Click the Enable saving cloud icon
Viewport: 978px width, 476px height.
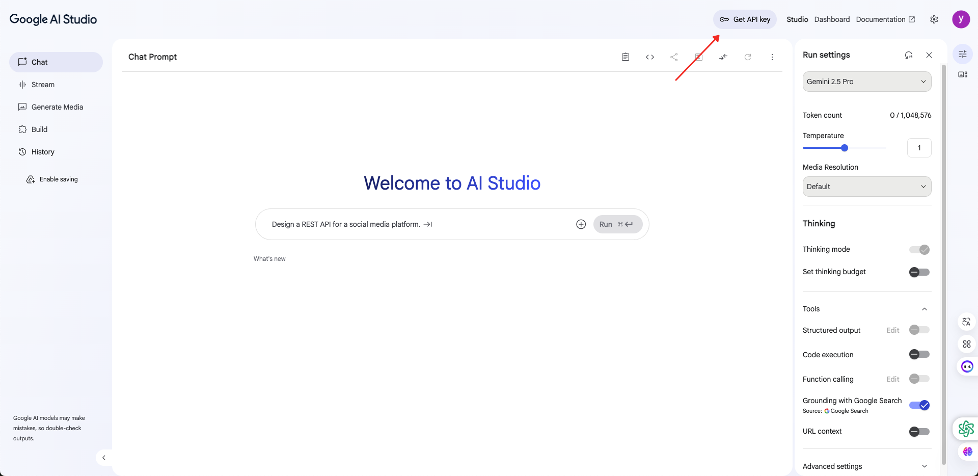point(31,179)
